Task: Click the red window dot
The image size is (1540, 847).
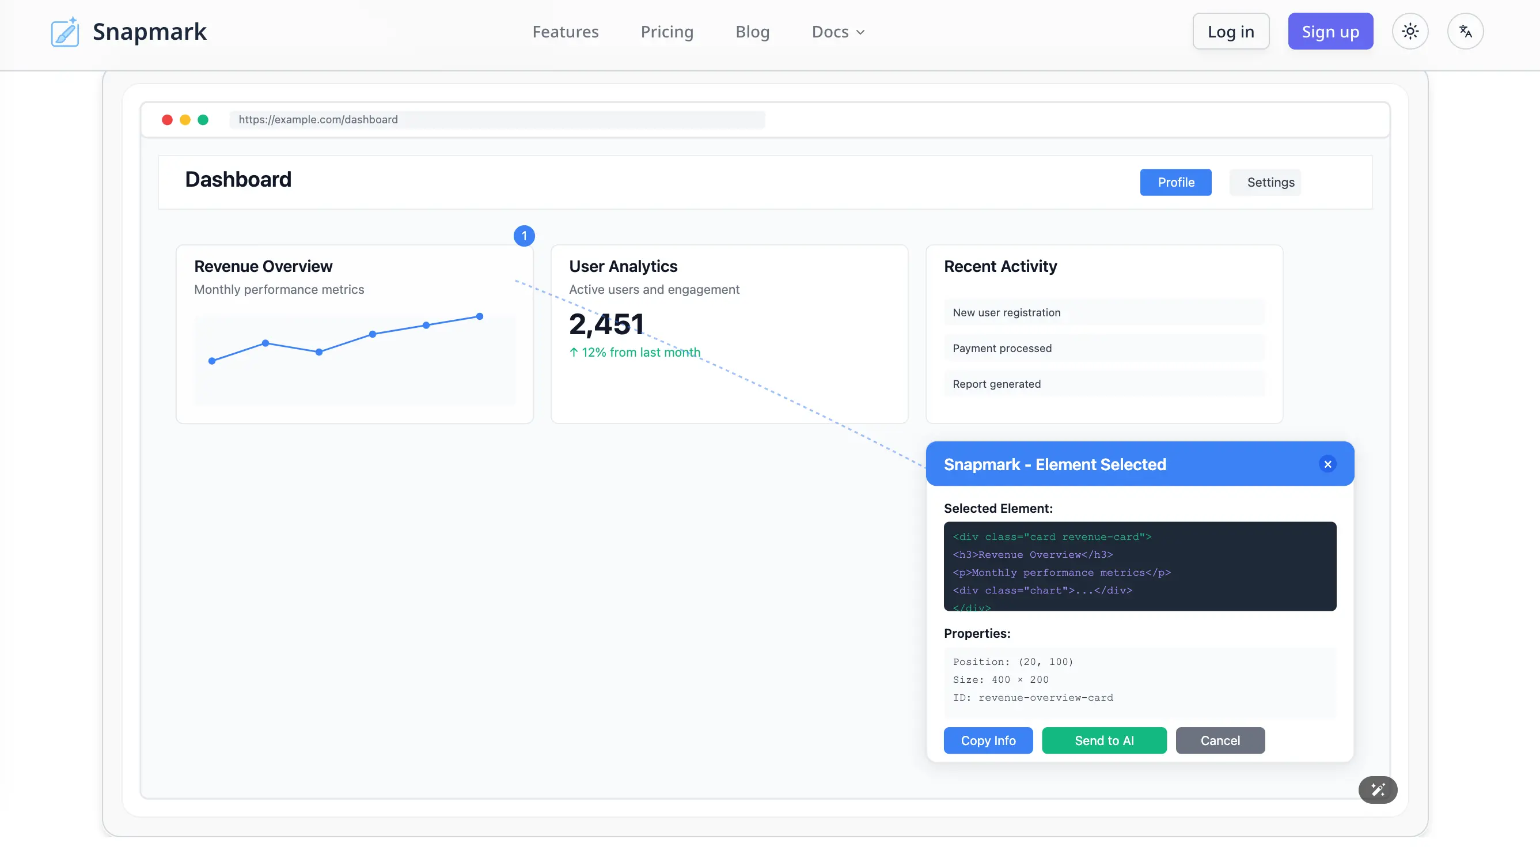Action: coord(168,120)
